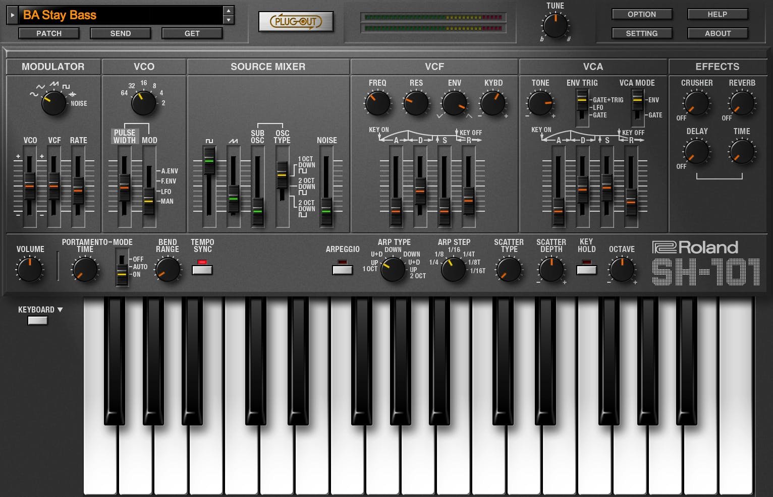Enable the ARPEGGIO
The height and width of the screenshot is (497, 773).
pos(342,269)
